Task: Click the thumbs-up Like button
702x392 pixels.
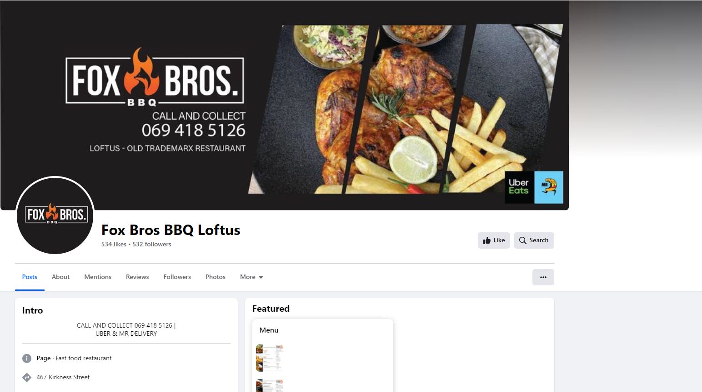Action: (x=494, y=240)
